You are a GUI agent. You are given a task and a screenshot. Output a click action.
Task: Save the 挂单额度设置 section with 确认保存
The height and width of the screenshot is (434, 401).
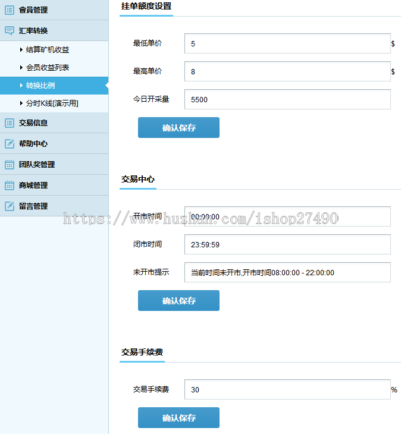pos(179,128)
